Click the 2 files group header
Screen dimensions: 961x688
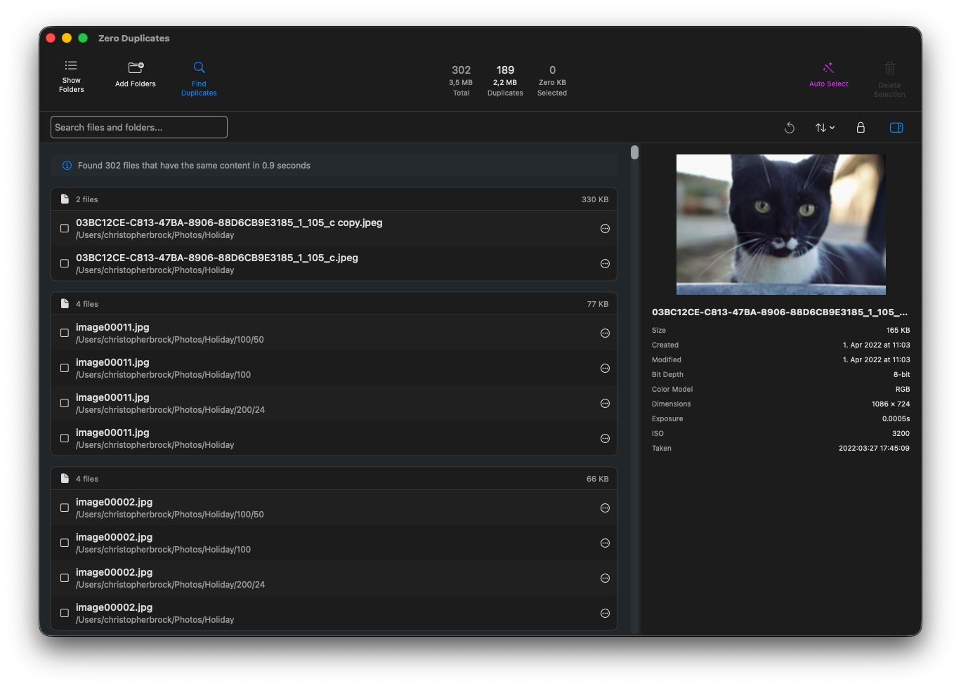coord(334,199)
